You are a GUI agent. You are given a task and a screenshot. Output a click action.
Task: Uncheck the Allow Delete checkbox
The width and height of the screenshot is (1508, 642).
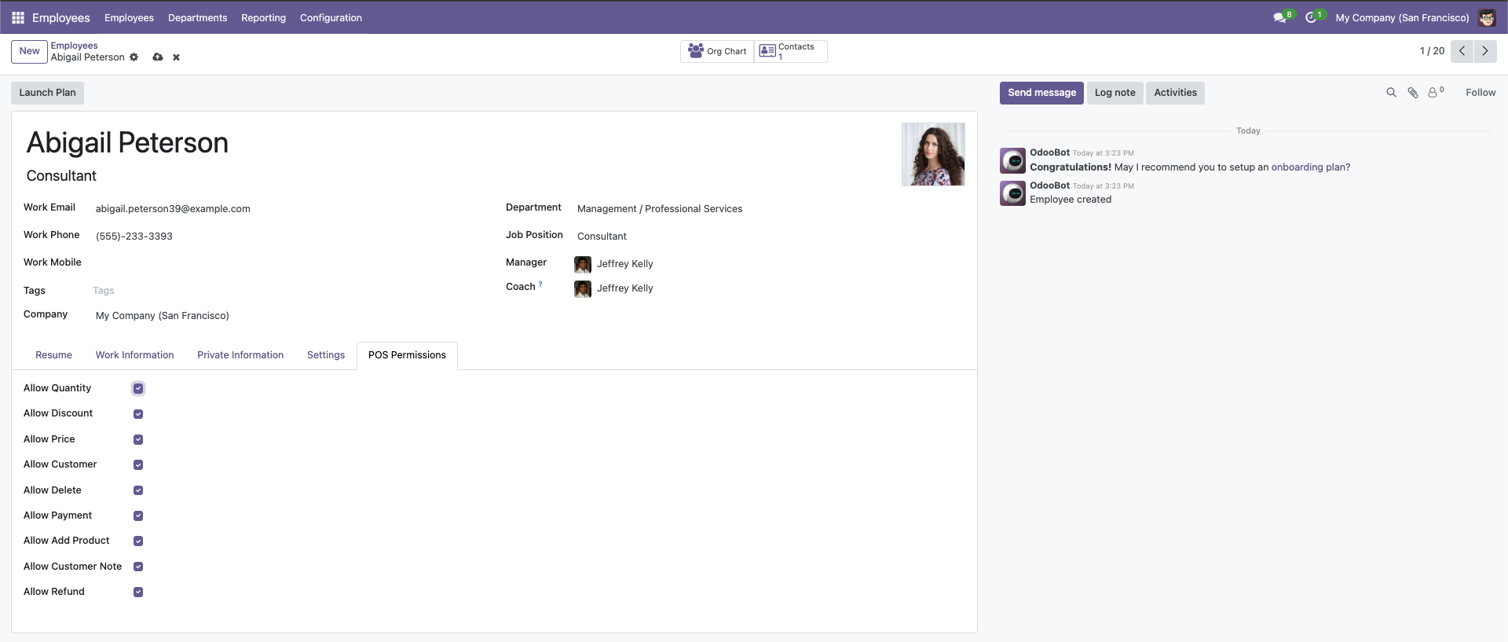138,490
